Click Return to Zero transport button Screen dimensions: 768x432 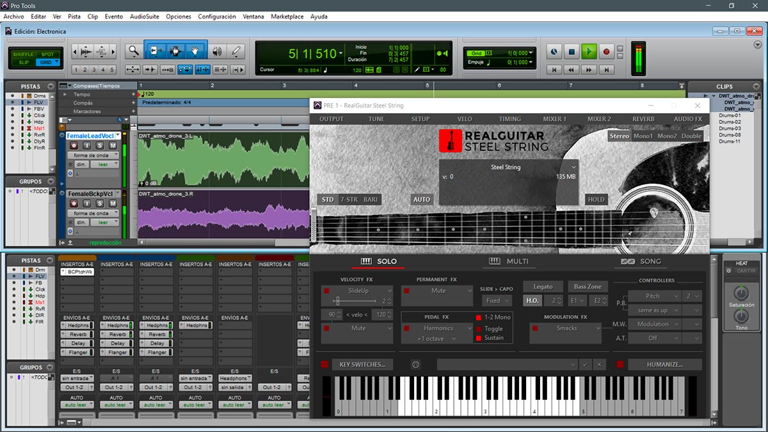(555, 69)
